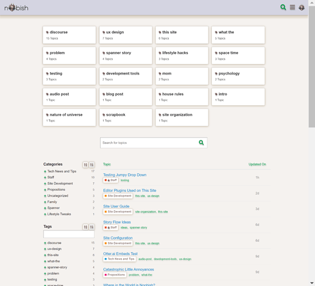This screenshot has width=315, height=286.
Task: Open topic Story Flow Ideas
Action: coord(117,222)
